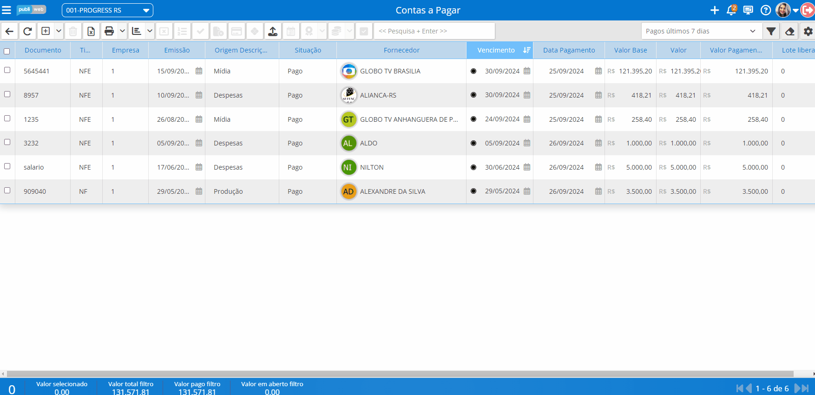Expand the chart report dropdown arrow

click(150, 31)
